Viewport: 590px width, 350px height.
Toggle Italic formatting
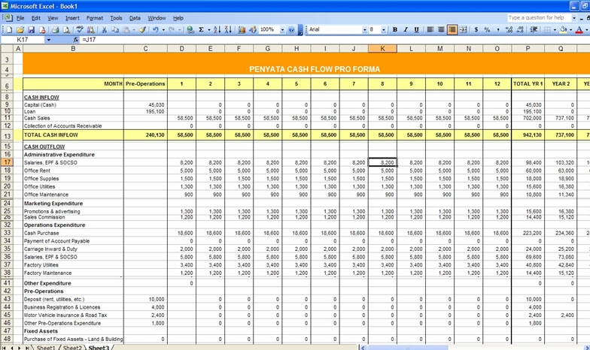(x=406, y=30)
